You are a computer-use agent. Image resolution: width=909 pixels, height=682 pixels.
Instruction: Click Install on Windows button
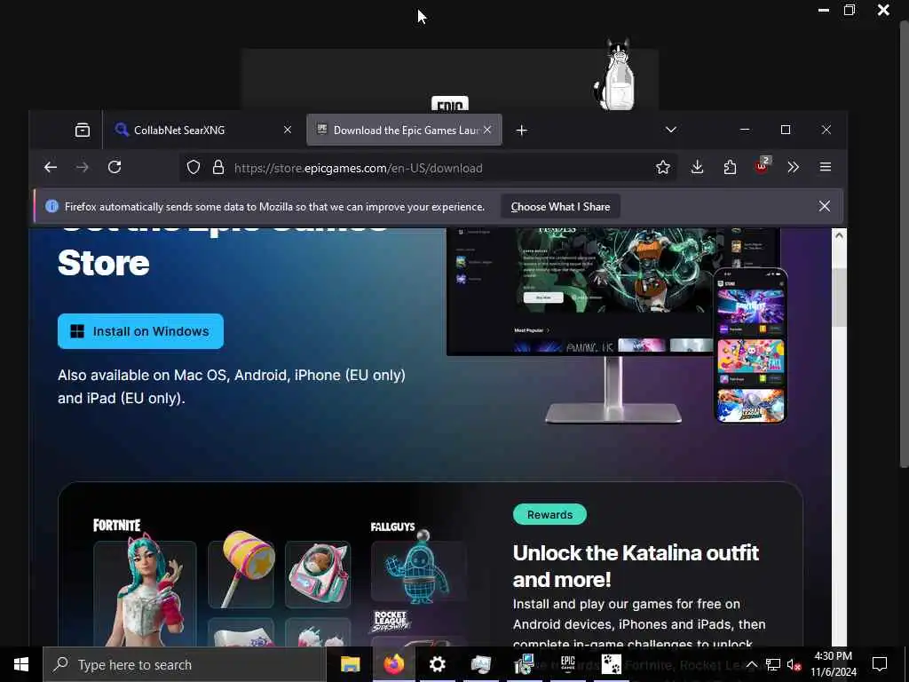coord(140,331)
